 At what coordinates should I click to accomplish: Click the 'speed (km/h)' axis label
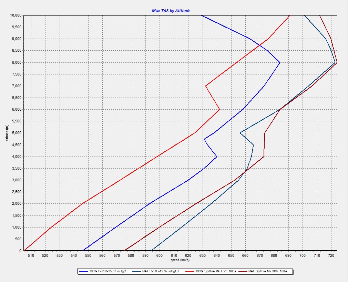180,260
